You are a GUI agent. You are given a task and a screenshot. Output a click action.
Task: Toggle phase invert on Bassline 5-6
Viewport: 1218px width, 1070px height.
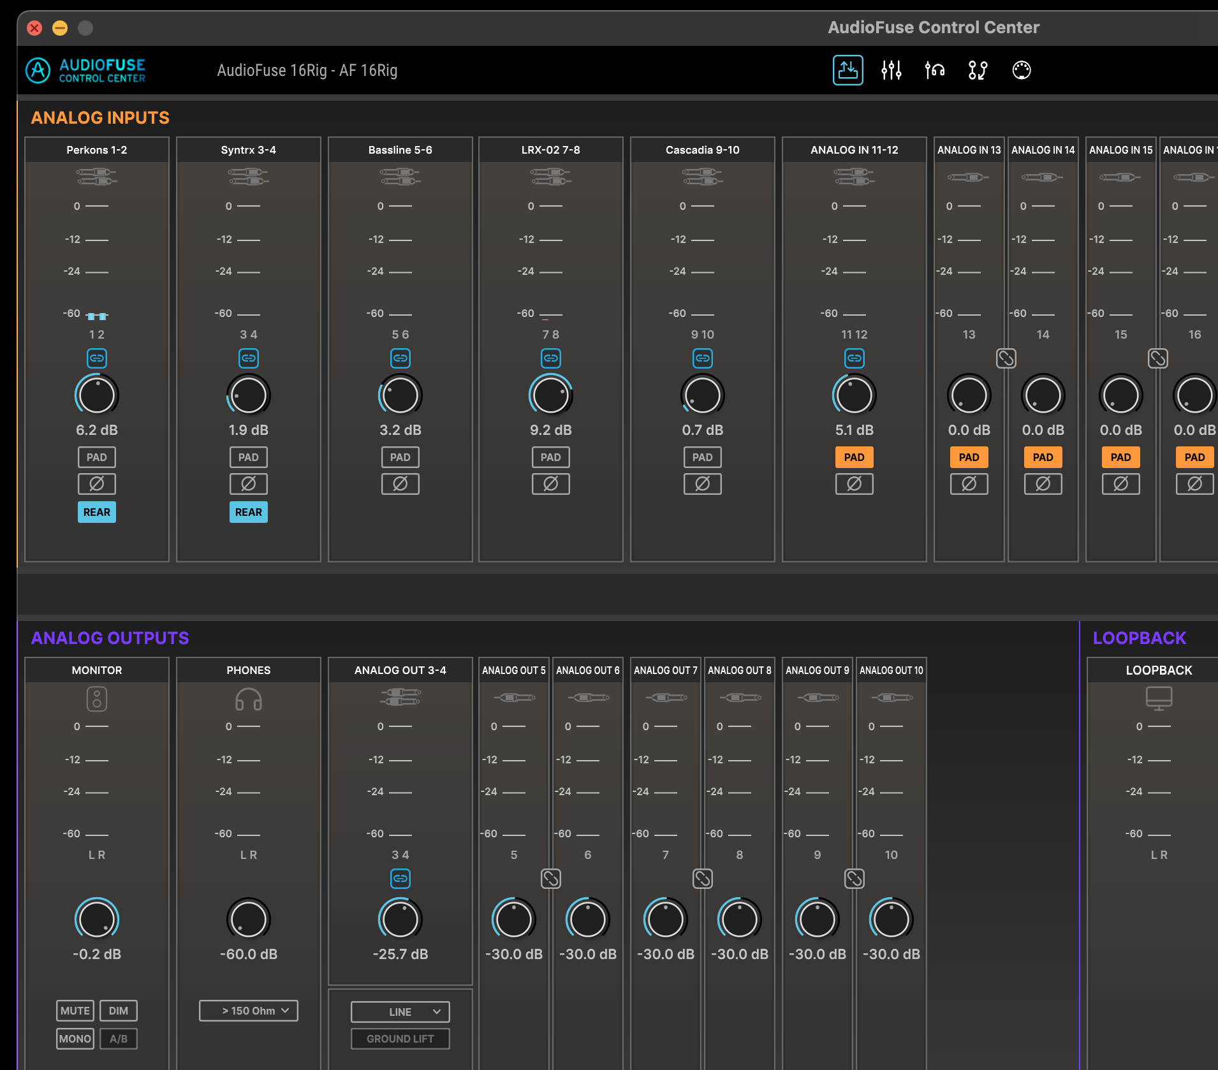pyautogui.click(x=400, y=484)
